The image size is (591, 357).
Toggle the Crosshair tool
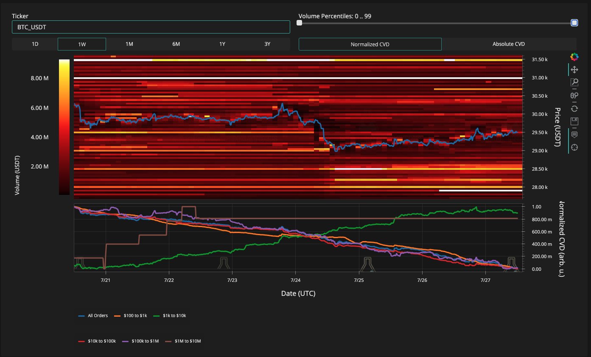[574, 147]
